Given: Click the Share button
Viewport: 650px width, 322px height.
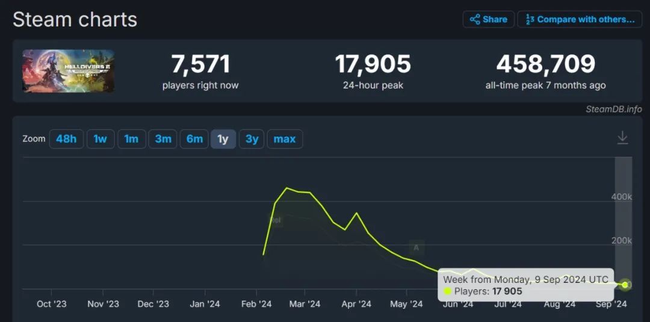Looking at the screenshot, I should click(x=488, y=19).
